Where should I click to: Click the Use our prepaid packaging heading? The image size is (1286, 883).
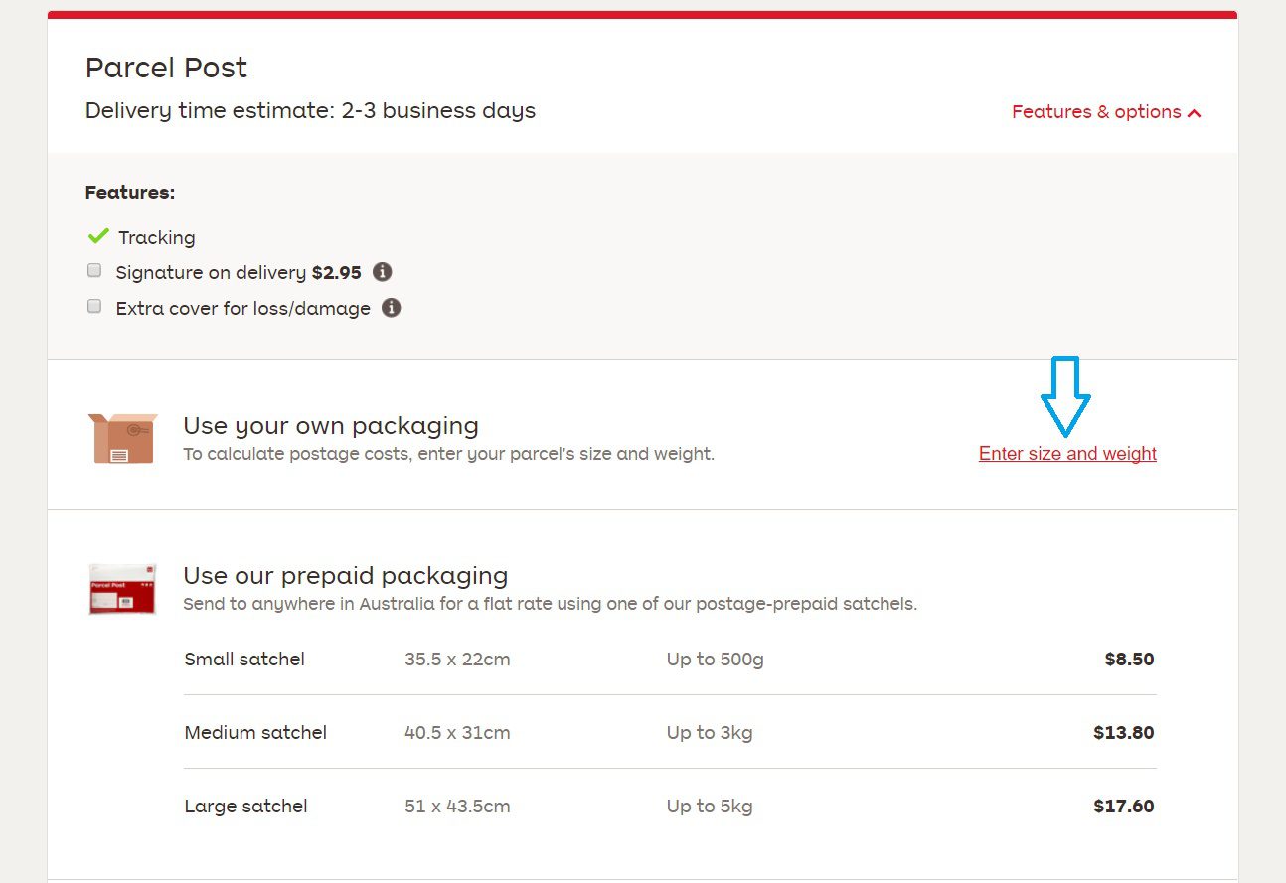point(345,575)
